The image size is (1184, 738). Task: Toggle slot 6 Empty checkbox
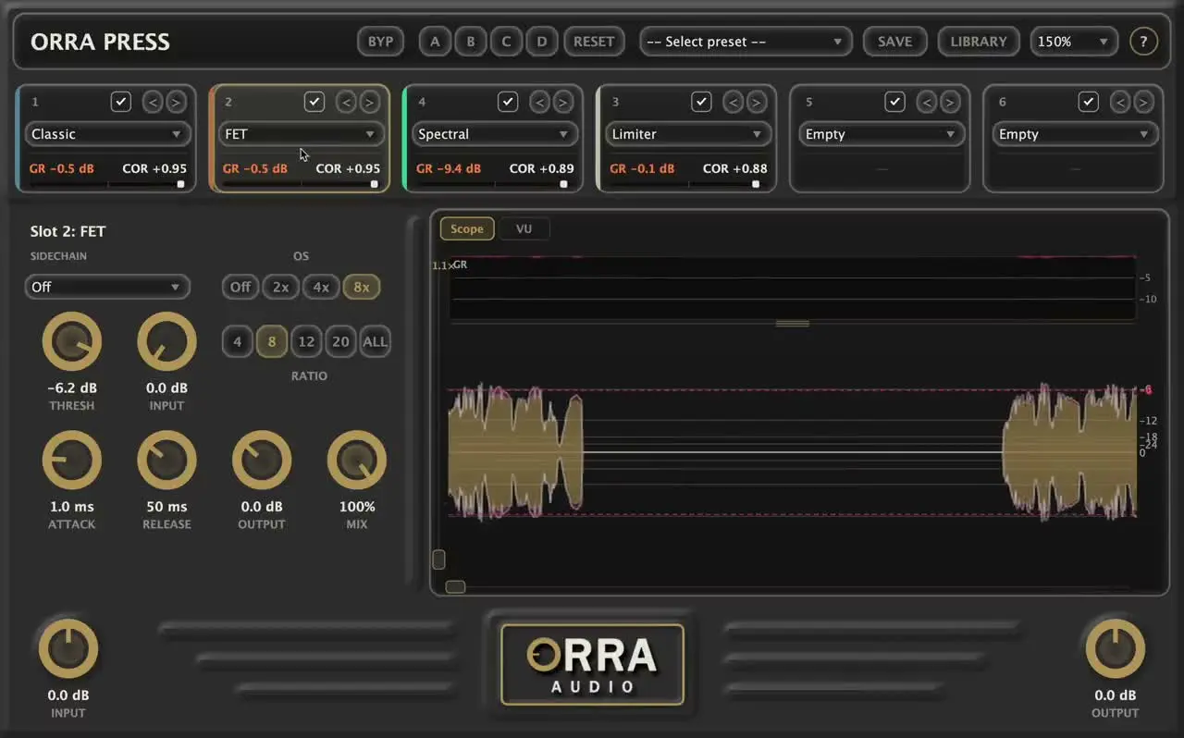click(1089, 102)
